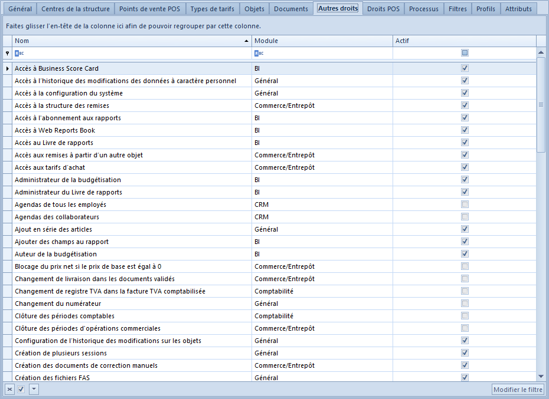Uncheck Actif for Accès à Web Reports Book

point(465,130)
